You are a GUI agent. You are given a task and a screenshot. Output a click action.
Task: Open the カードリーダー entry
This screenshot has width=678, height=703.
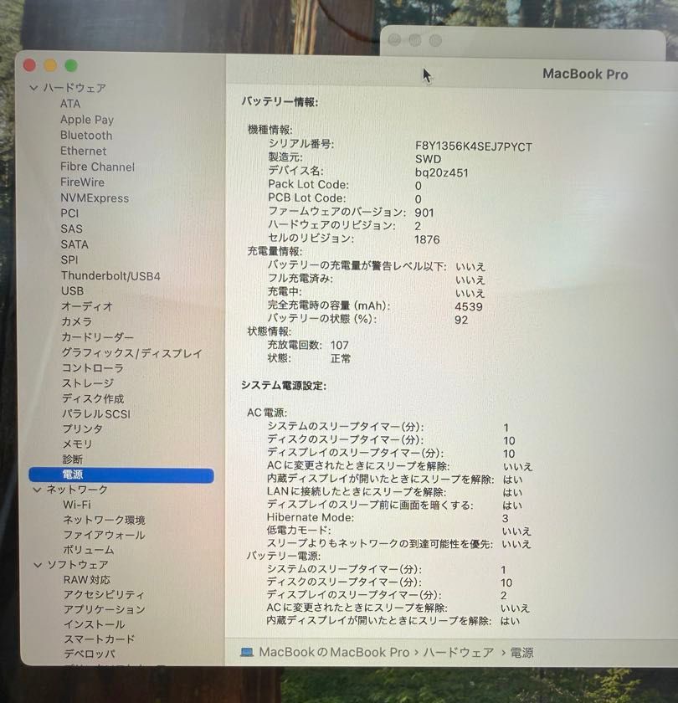98,337
